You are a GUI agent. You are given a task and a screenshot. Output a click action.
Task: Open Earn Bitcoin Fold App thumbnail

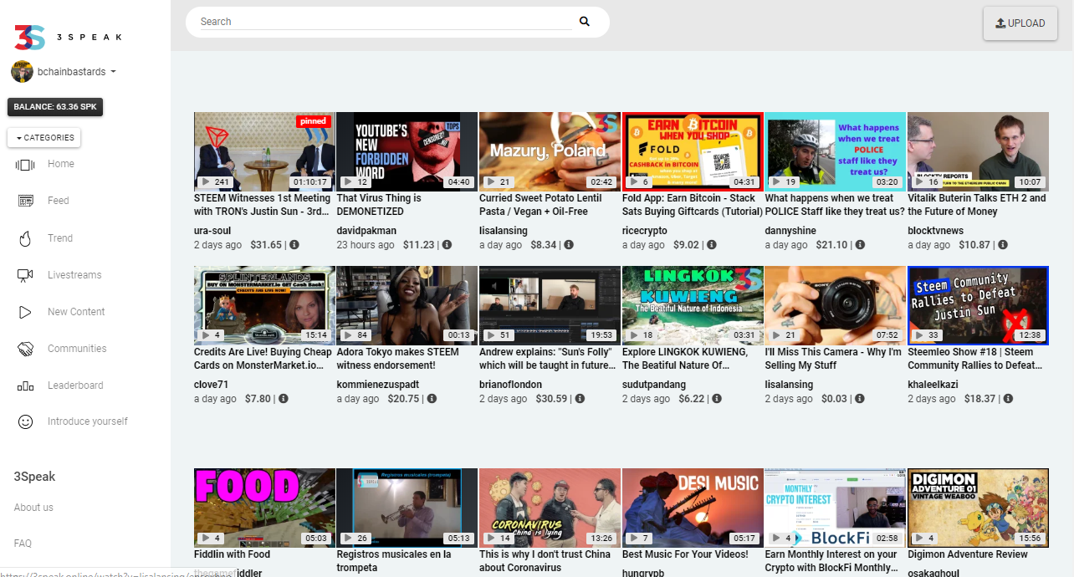pos(693,151)
